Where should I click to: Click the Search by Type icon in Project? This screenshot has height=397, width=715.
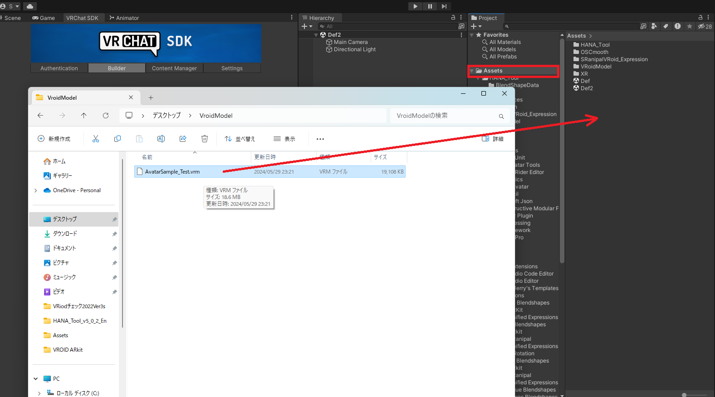654,26
